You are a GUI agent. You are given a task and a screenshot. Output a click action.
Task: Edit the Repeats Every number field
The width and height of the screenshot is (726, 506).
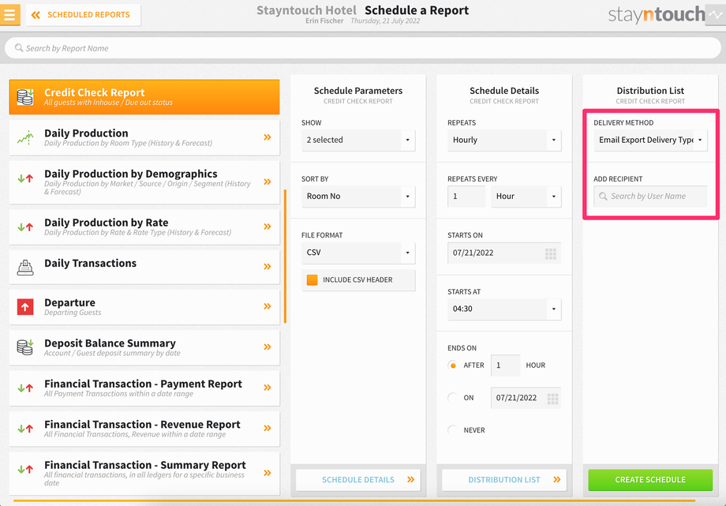(466, 197)
